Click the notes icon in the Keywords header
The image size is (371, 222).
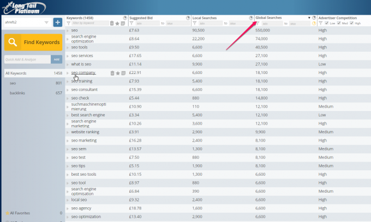click(123, 23)
